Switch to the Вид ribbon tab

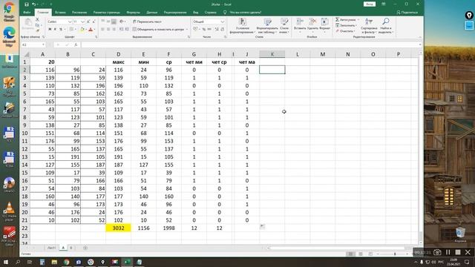tap(196, 13)
